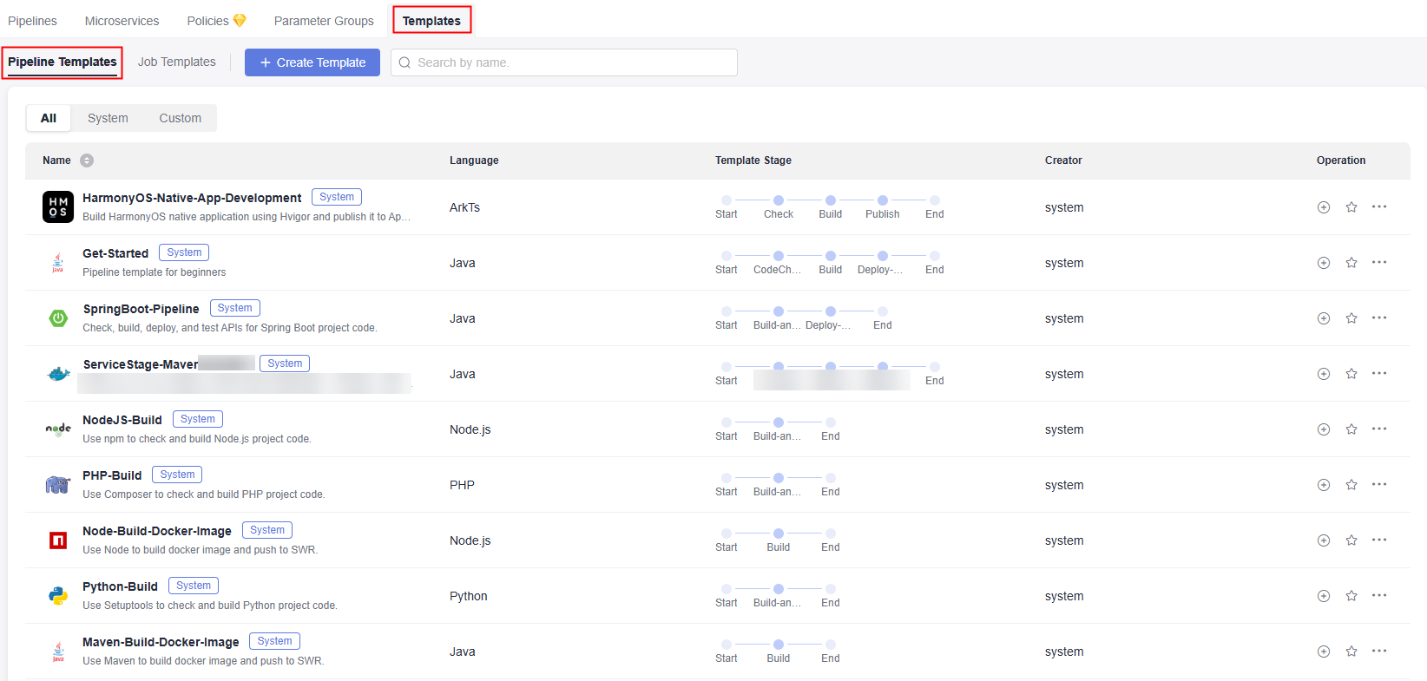This screenshot has height=681, width=1427.
Task: Click the sort icon beside Name header
Action: (x=87, y=160)
